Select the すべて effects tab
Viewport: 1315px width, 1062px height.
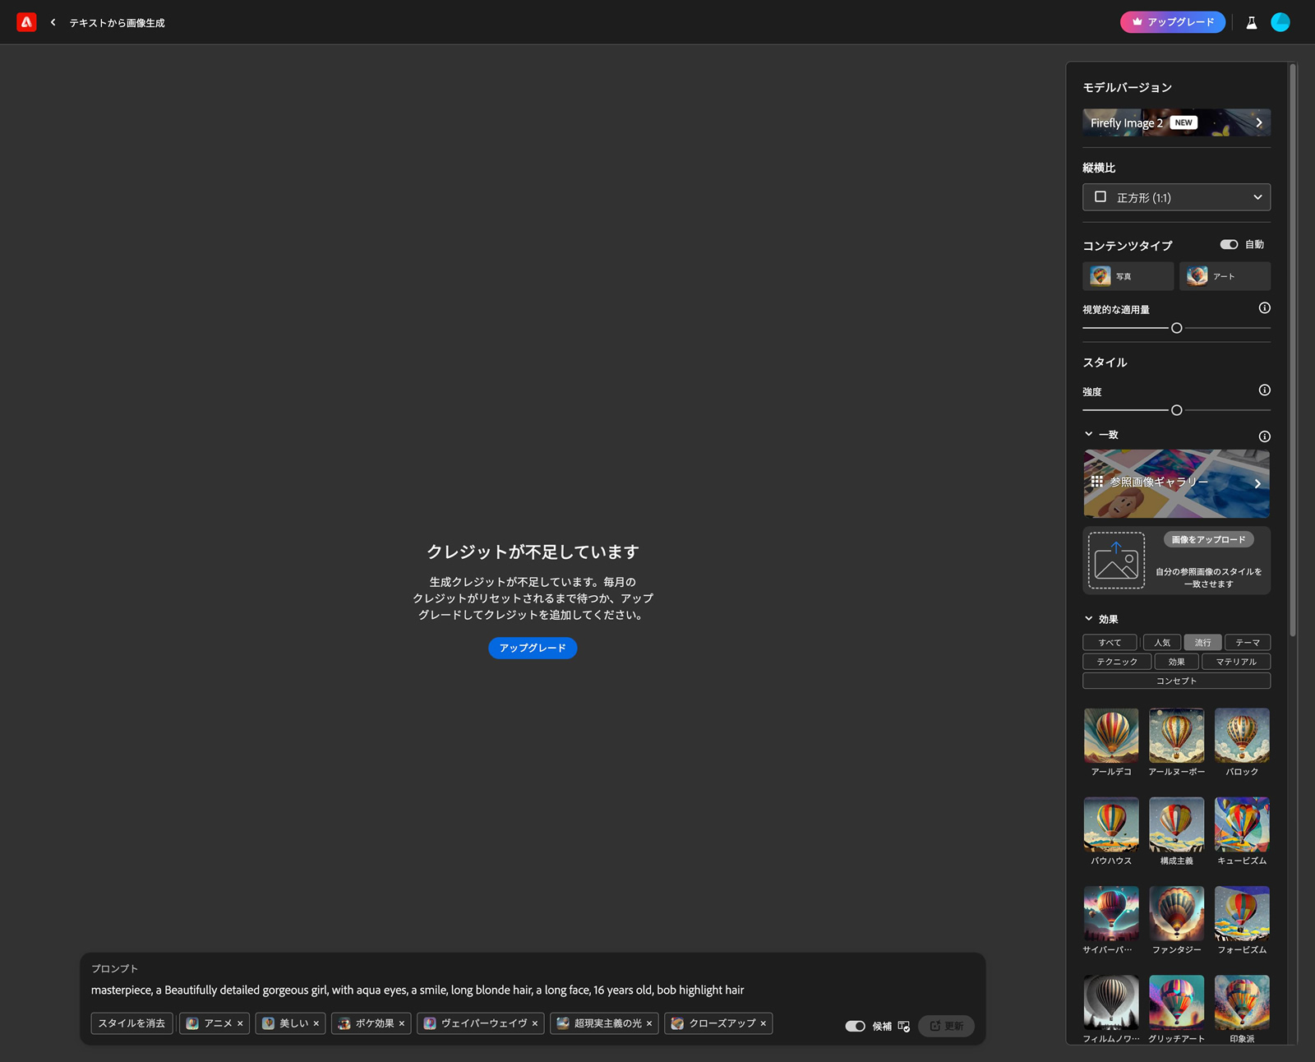click(1110, 643)
